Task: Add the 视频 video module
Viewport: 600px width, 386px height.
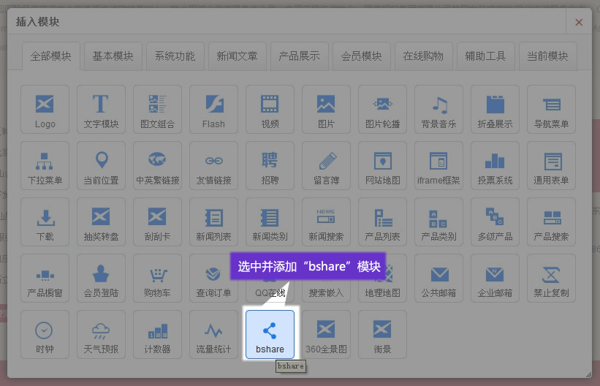Action: pos(270,108)
